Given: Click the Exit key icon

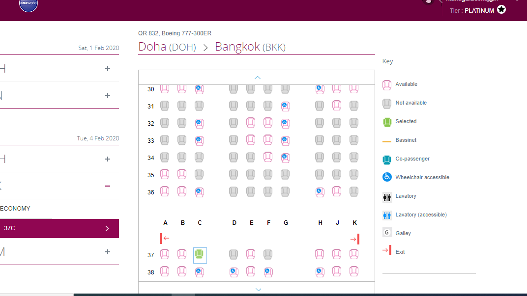Looking at the screenshot, I should (x=387, y=250).
